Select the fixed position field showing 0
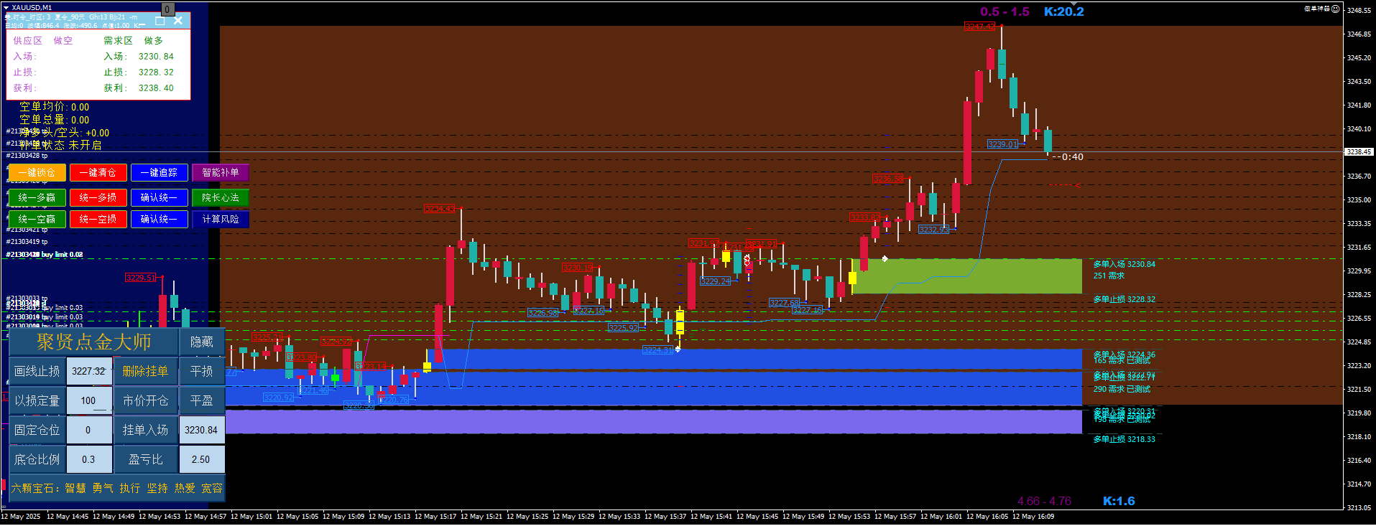The image size is (1376, 526). click(89, 430)
